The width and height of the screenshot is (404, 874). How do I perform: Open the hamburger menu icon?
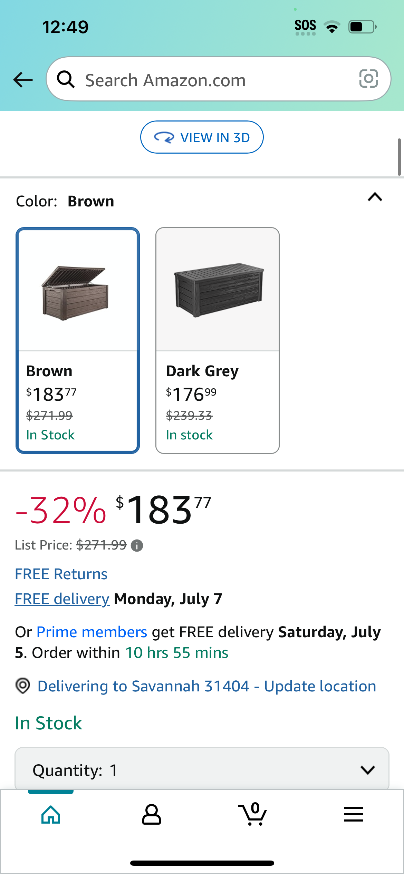354,814
